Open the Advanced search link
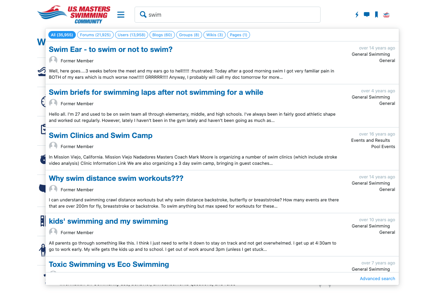This screenshot has width=427, height=293. point(377,278)
